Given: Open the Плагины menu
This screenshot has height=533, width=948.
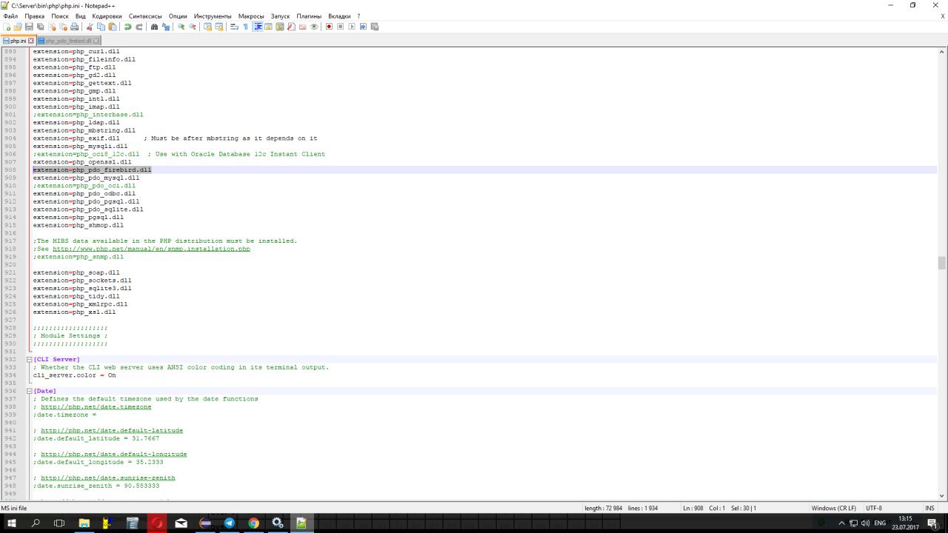Looking at the screenshot, I should 309,16.
